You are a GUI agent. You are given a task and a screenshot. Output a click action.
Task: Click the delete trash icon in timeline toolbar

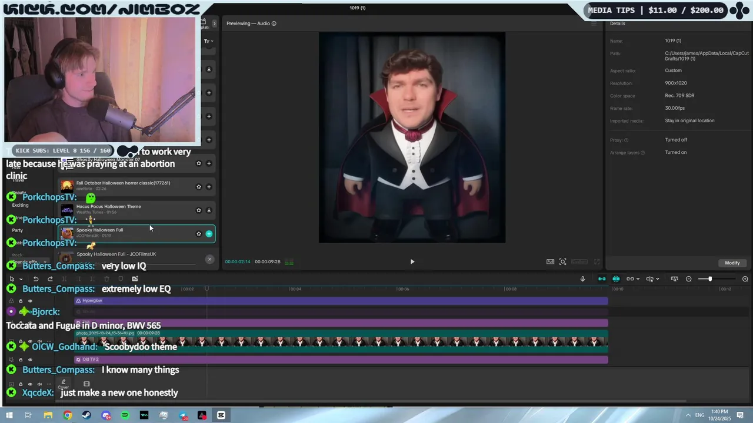[106, 278]
